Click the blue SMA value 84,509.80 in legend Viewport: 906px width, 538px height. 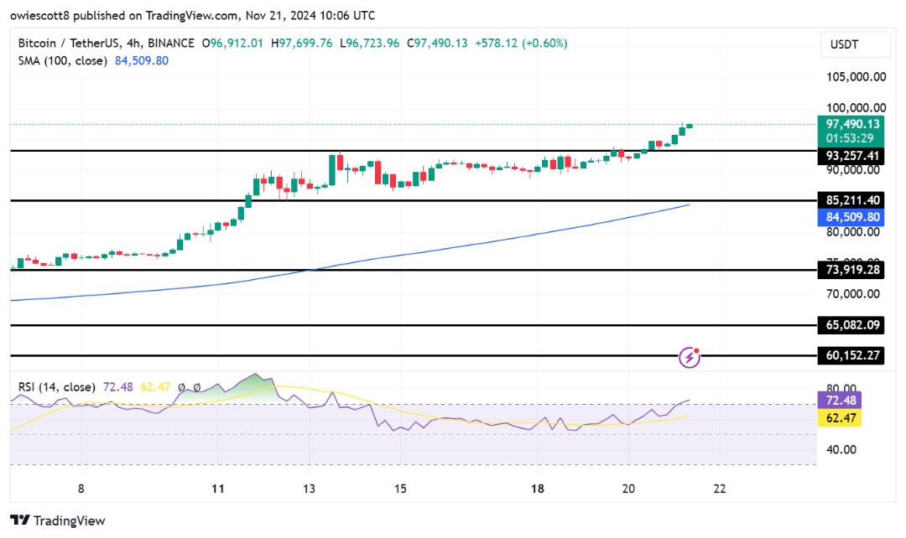coord(138,59)
